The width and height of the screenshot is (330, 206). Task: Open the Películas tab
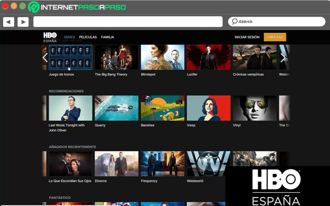tap(88, 37)
